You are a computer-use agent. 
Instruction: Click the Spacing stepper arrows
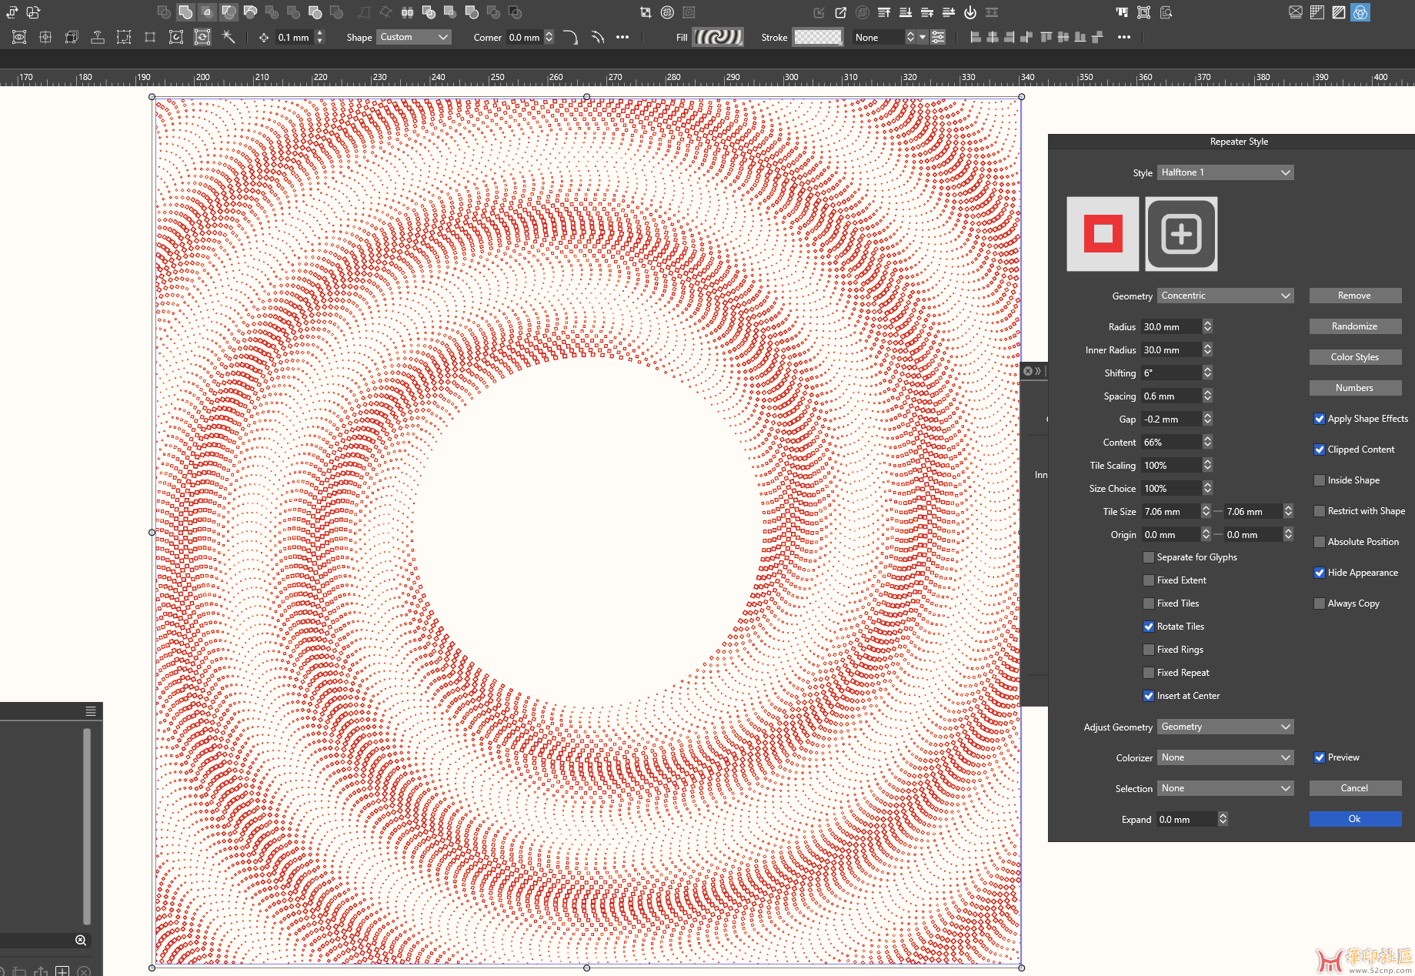[1207, 396]
